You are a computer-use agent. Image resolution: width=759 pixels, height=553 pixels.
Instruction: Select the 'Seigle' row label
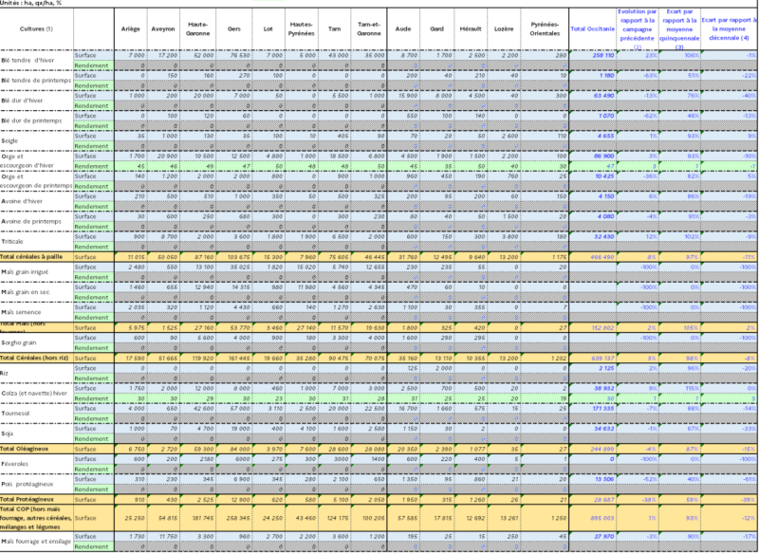point(36,140)
